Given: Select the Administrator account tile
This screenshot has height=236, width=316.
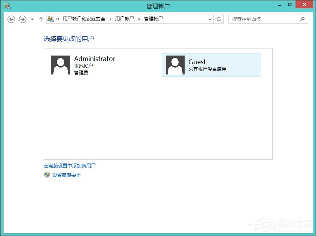Looking at the screenshot, I should click(x=99, y=65).
